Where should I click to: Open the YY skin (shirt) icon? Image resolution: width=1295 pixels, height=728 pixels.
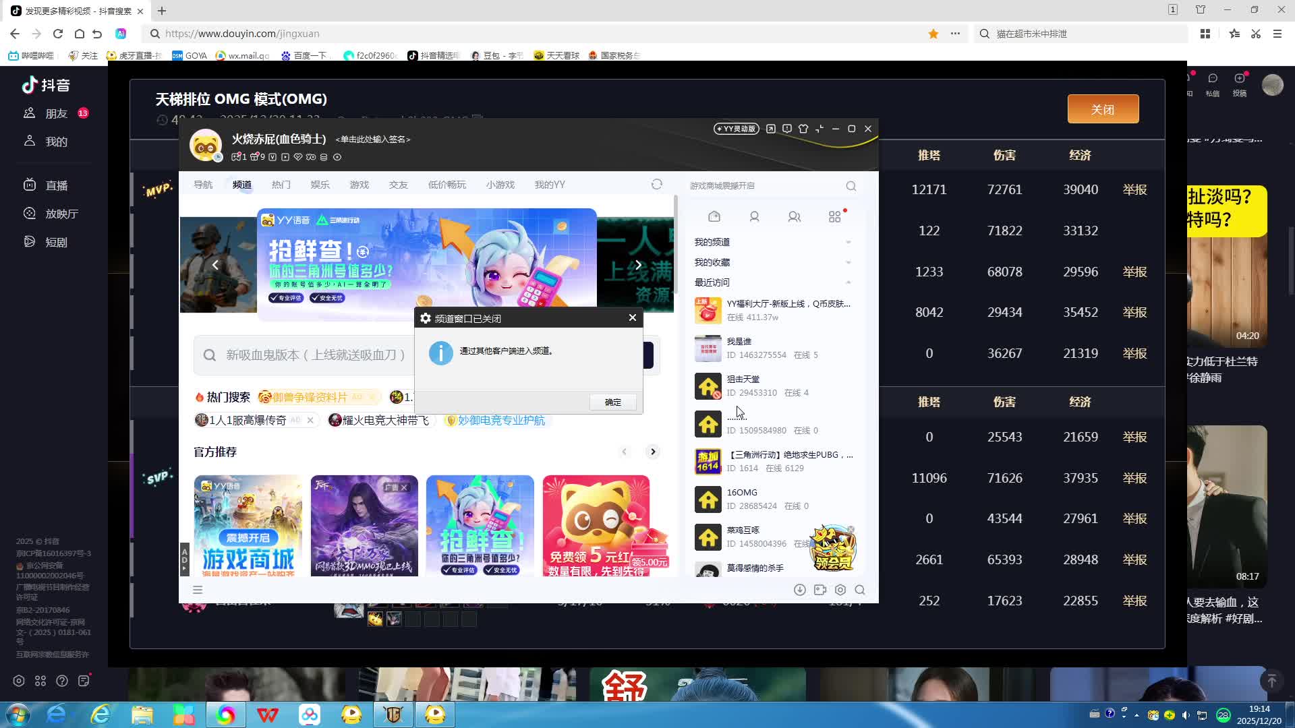point(803,129)
